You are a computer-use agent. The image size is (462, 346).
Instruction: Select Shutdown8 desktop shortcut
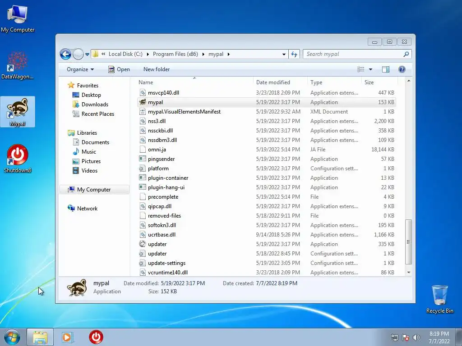coord(18,158)
